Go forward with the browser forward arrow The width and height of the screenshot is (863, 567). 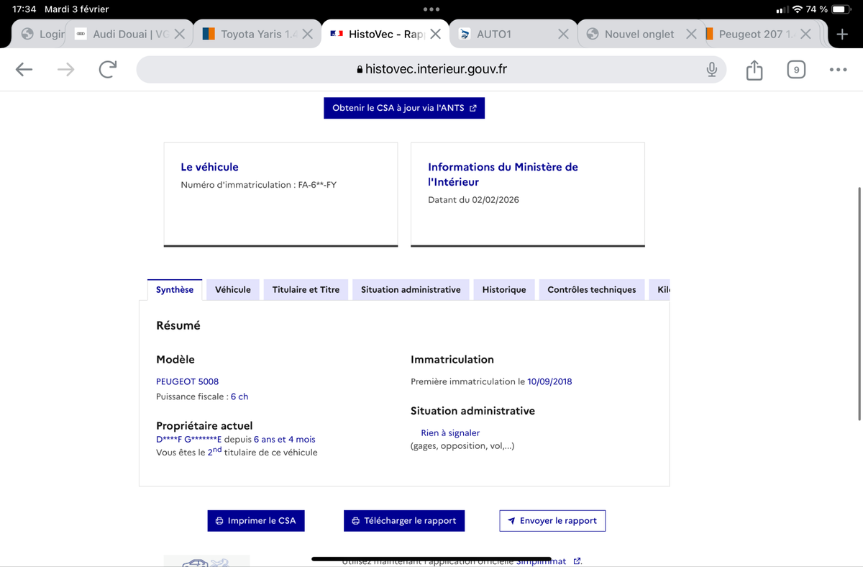[x=65, y=69]
